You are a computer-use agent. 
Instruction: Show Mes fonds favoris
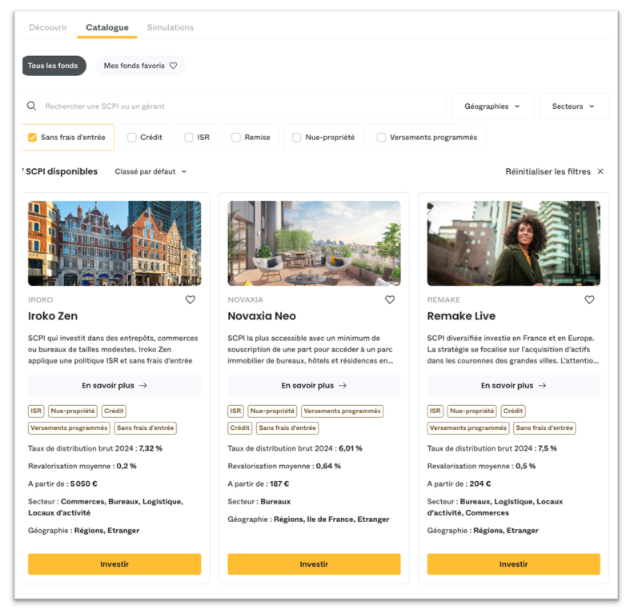140,66
